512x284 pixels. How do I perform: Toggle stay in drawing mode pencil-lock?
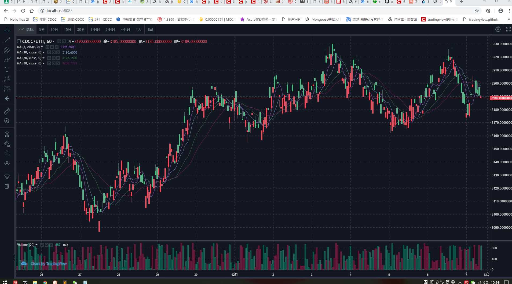click(7, 144)
